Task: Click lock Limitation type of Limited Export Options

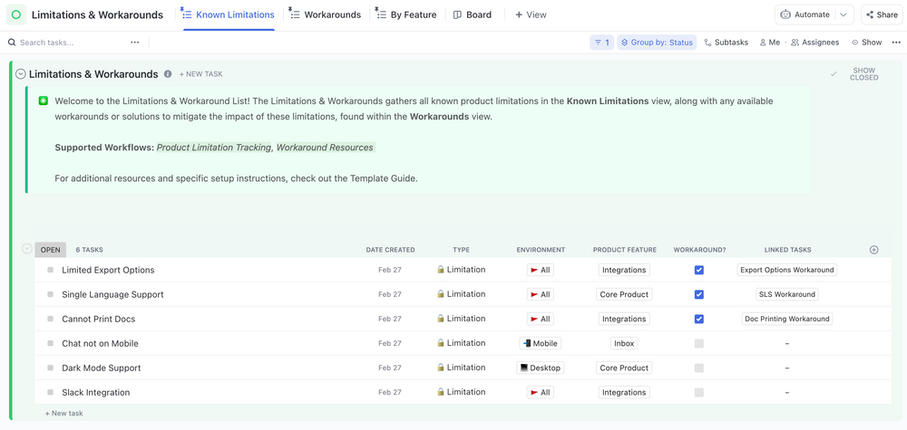Action: pos(461,270)
